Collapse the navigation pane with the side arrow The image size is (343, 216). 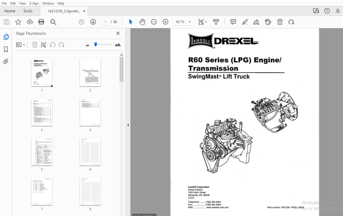pyautogui.click(x=128, y=125)
